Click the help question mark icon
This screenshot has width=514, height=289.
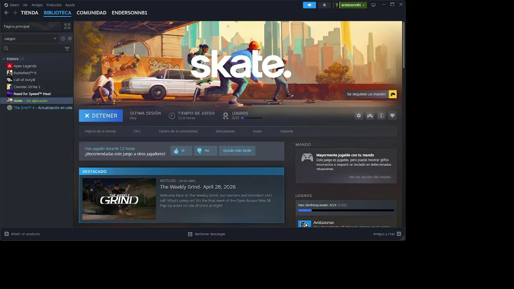337,5
